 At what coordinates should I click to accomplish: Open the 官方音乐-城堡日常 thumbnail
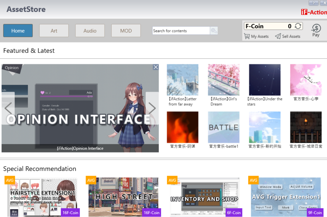point(306,127)
